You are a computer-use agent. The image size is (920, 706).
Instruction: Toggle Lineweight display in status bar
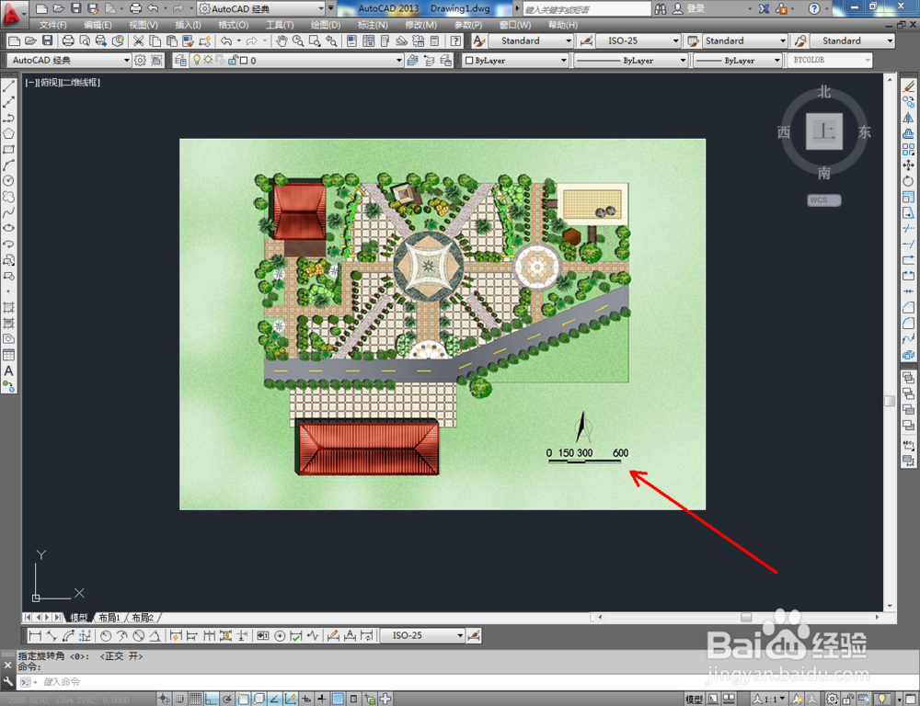click(x=321, y=699)
